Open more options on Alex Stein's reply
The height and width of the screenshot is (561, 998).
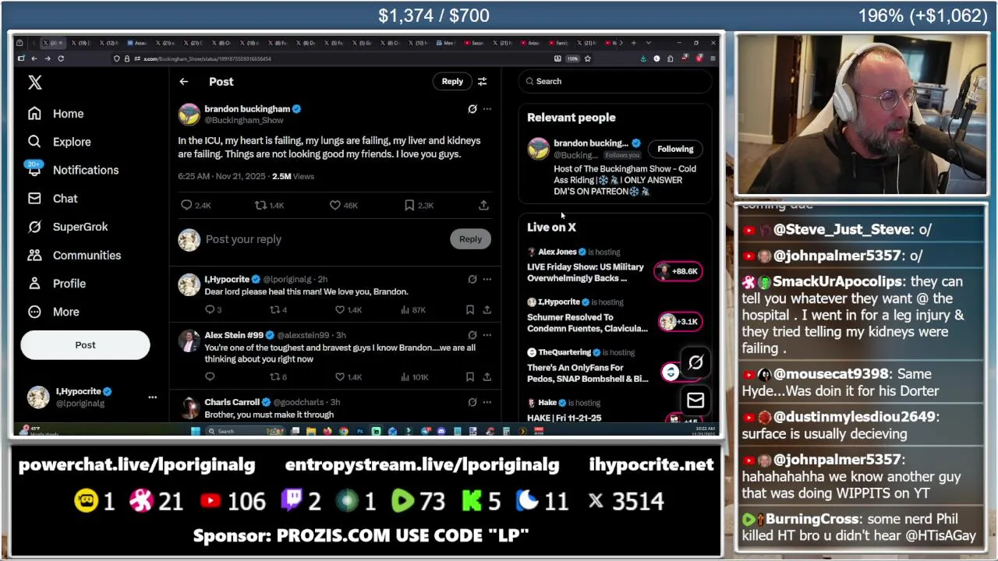point(487,335)
